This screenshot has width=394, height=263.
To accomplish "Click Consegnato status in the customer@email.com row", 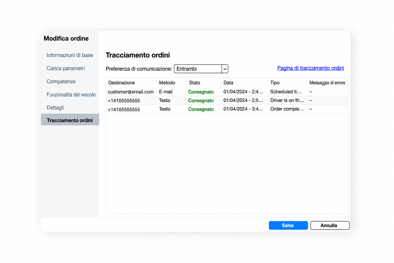I will tap(201, 92).
